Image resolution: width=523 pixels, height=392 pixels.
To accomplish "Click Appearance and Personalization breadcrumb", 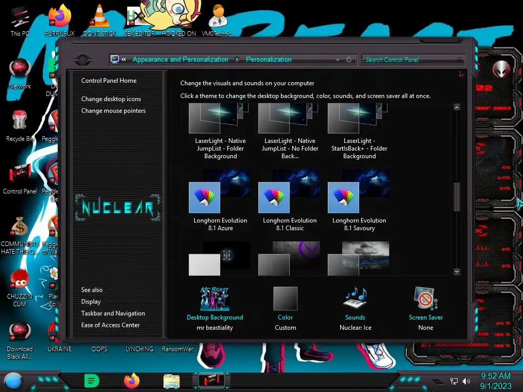I will [180, 59].
